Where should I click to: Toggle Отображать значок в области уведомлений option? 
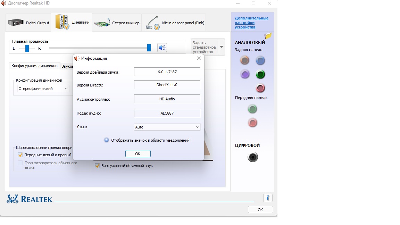coord(106,140)
